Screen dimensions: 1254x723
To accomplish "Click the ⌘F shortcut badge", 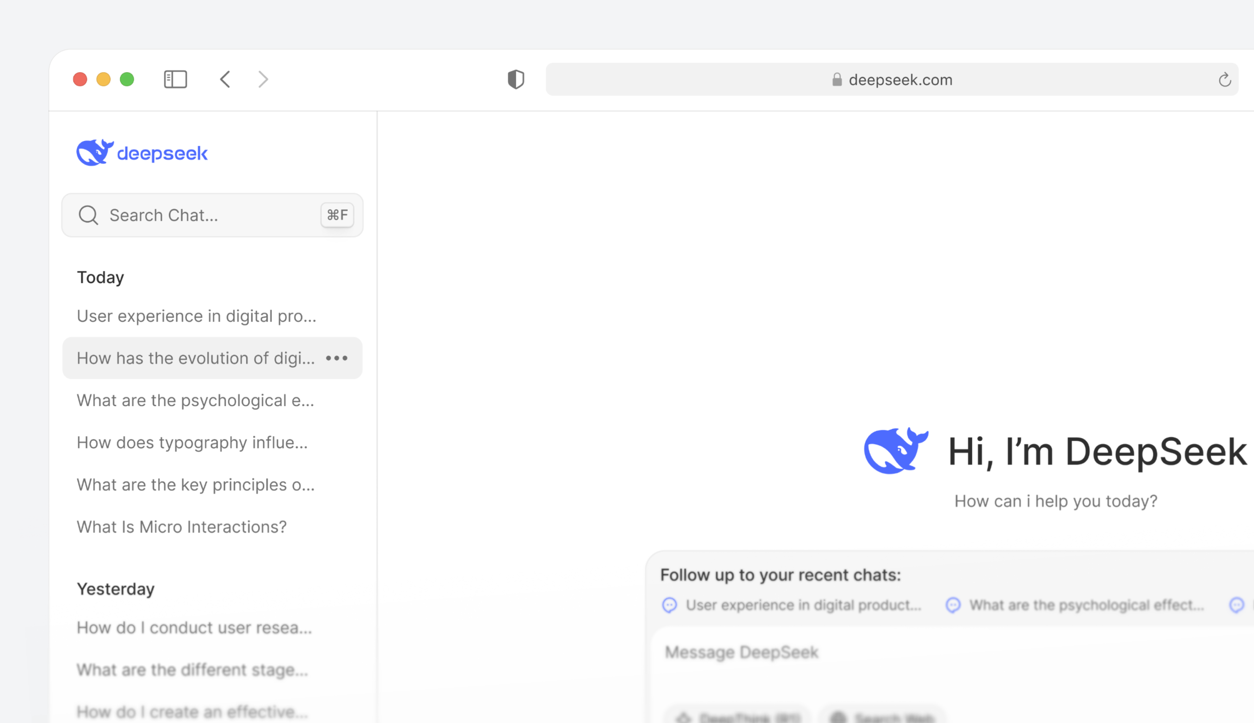I will pyautogui.click(x=337, y=215).
